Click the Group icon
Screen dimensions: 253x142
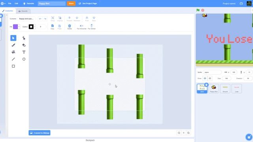[x=53, y=19]
